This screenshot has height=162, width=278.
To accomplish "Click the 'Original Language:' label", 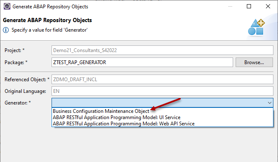I will [25, 91].
